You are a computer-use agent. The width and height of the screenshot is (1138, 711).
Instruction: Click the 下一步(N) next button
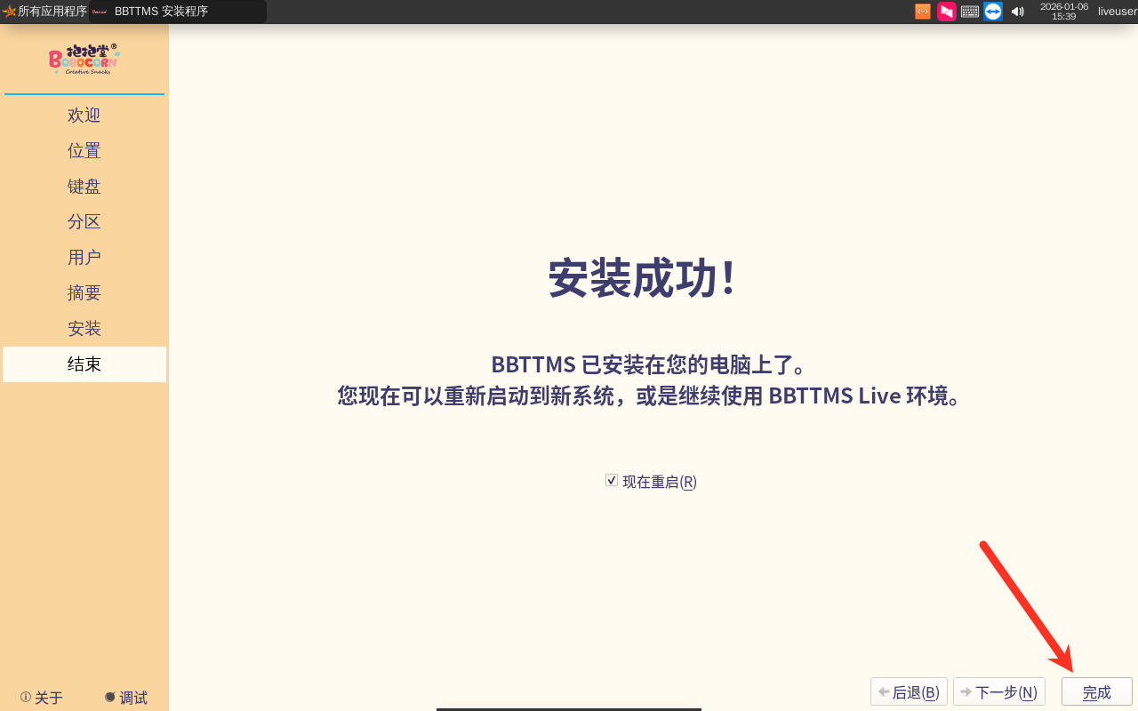tap(998, 692)
